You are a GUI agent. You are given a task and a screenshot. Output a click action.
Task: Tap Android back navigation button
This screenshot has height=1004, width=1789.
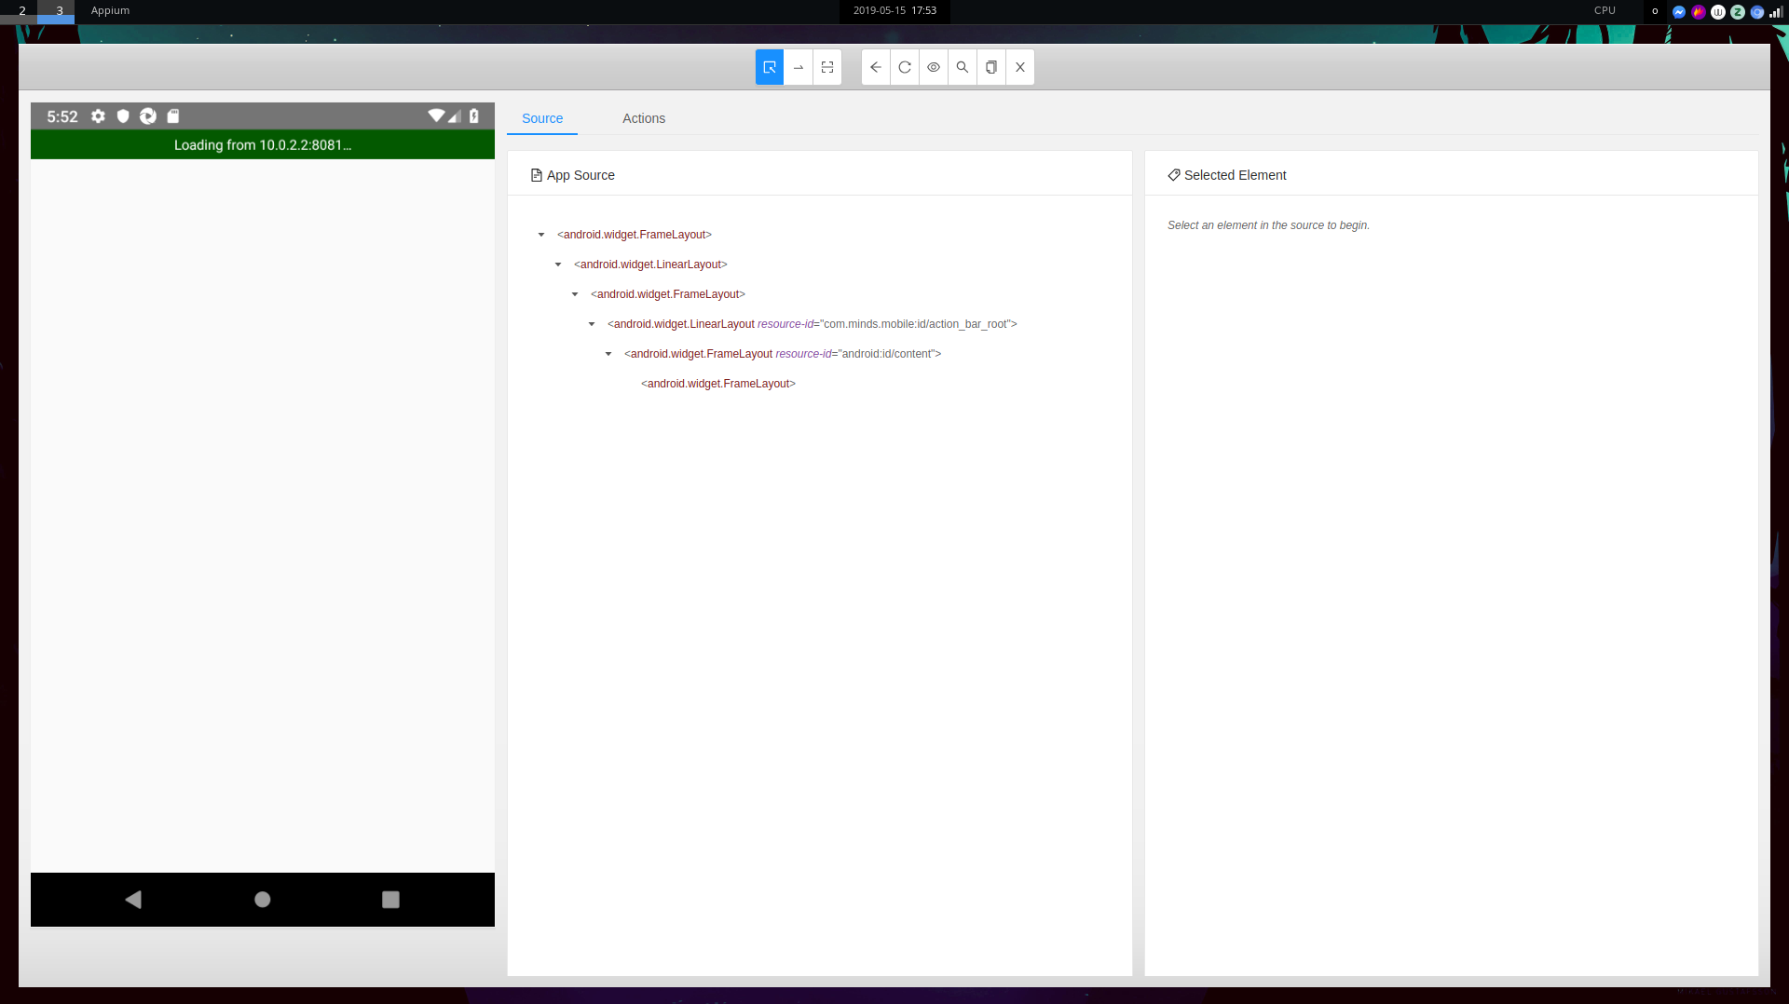pos(133,900)
